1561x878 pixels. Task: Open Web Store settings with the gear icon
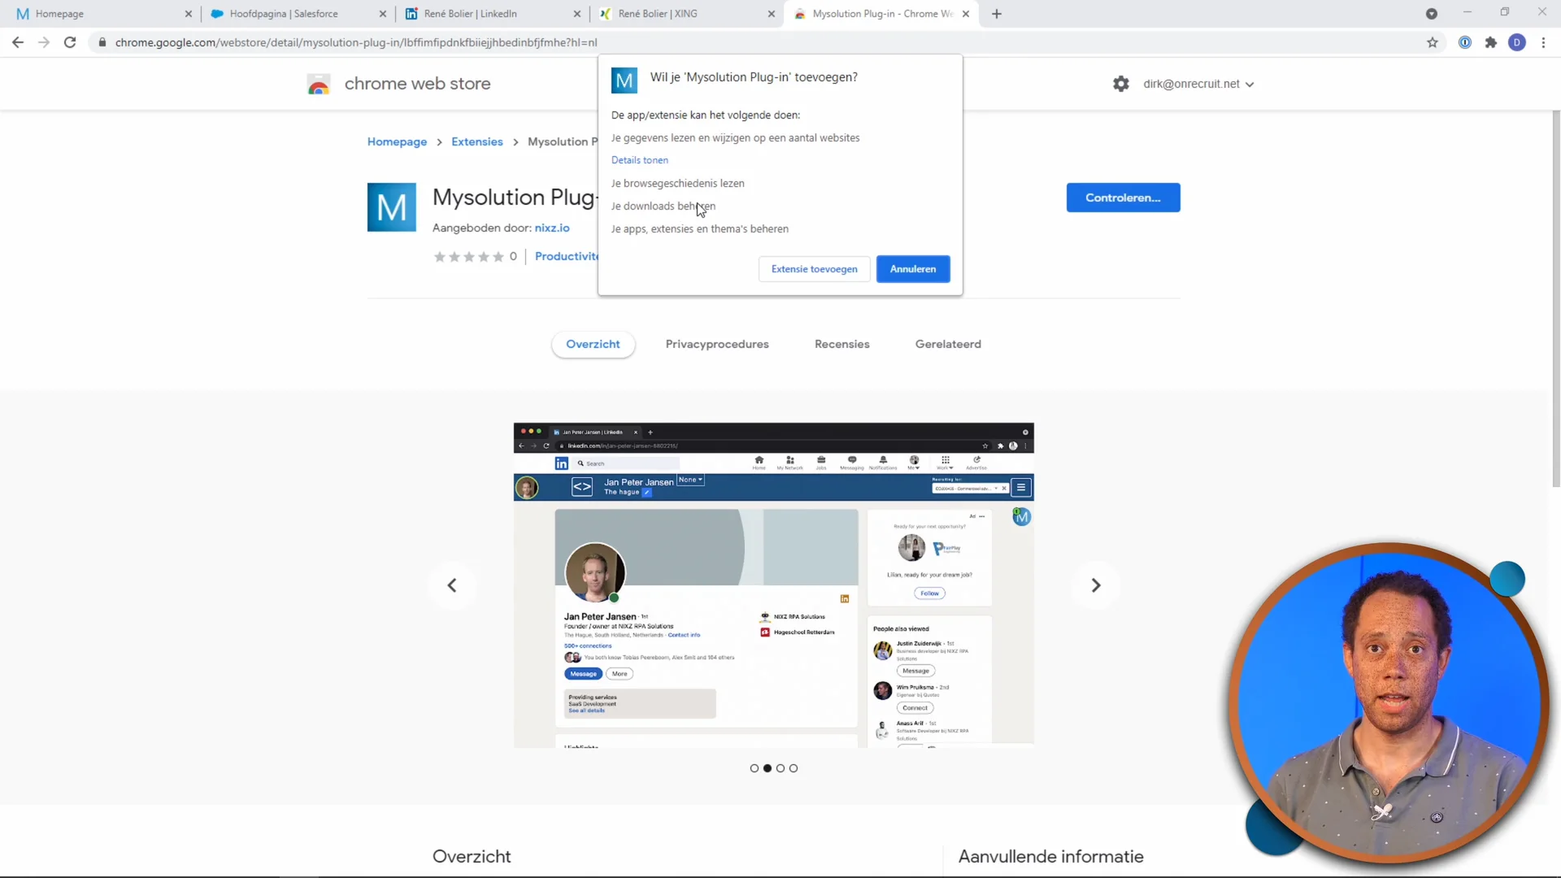coord(1121,83)
